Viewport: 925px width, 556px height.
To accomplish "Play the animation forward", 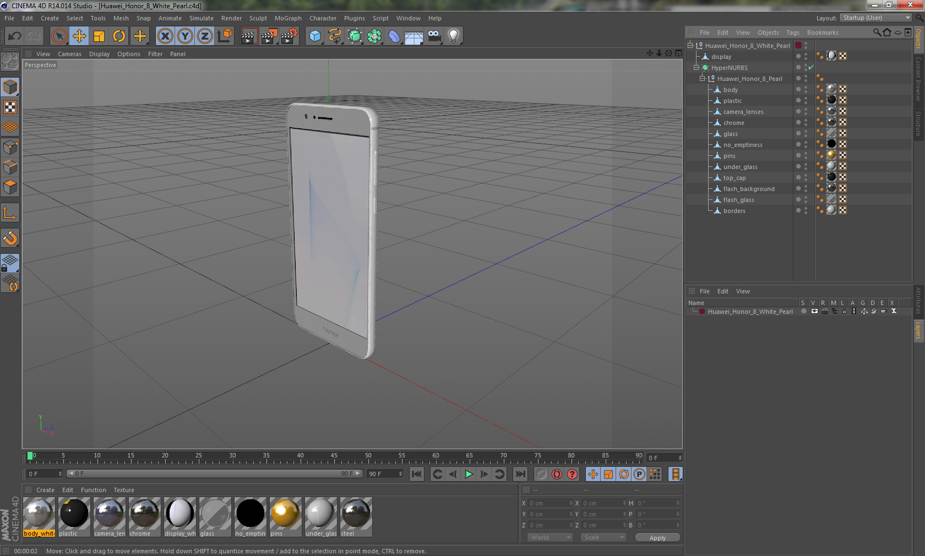I will pyautogui.click(x=469, y=474).
